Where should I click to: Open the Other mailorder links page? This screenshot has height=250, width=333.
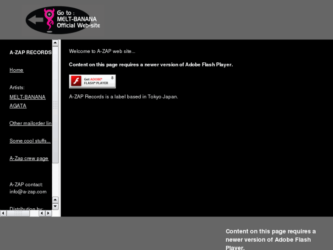click(x=31, y=123)
